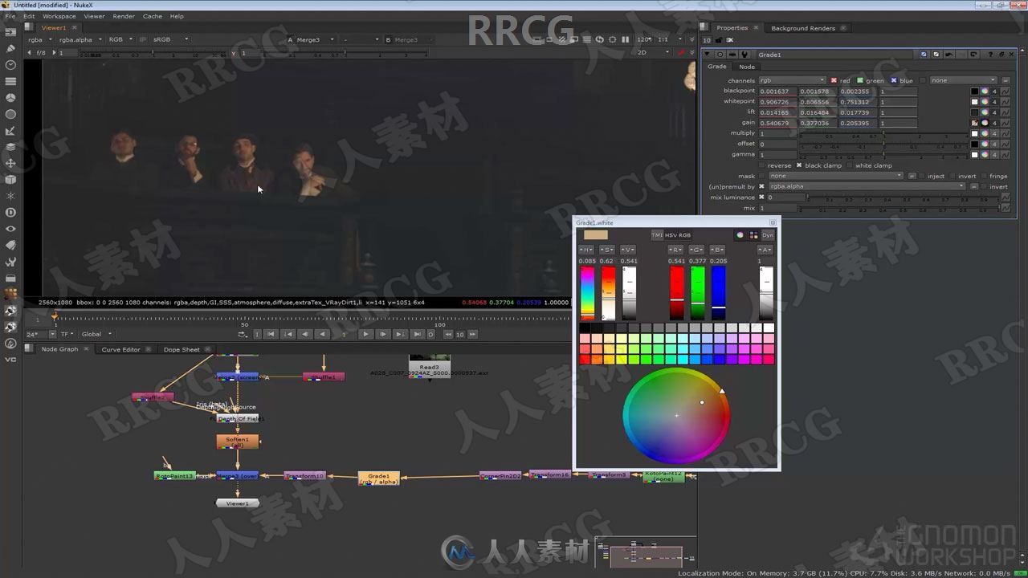
Task: Open the rgba channel layer dropdown in viewer
Action: (x=40, y=39)
